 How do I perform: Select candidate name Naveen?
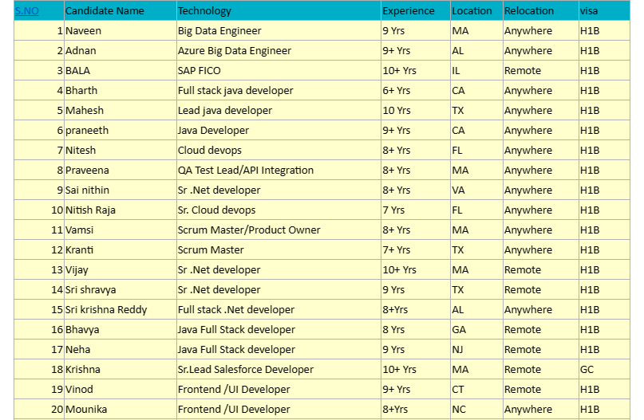[83, 31]
